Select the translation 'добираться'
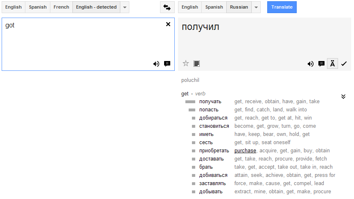 tap(213, 118)
